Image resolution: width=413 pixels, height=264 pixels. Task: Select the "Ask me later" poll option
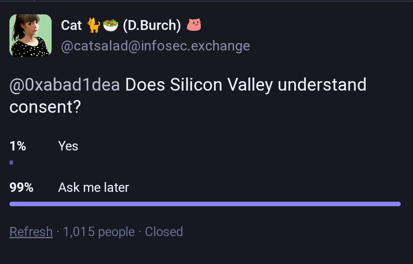pyautogui.click(x=93, y=188)
